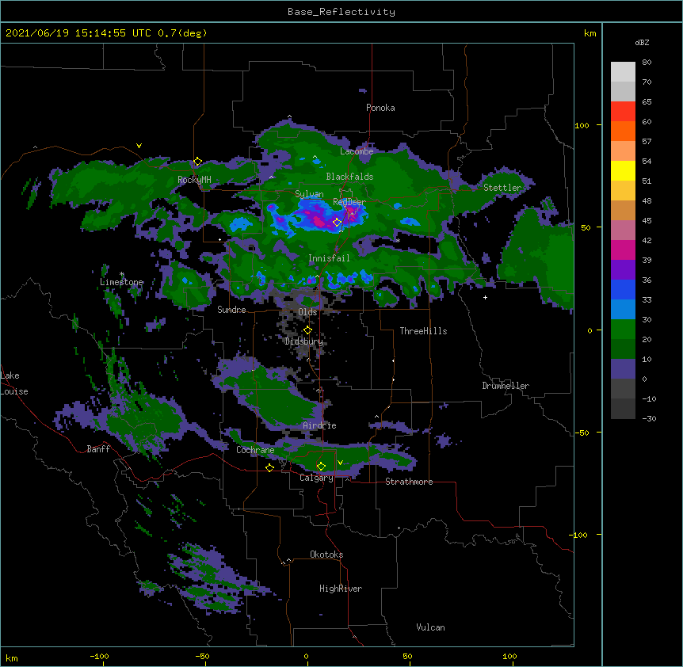683x667 pixels.
Task: Click the royal blue 33-36 dBZ swatch
Action: point(623,290)
